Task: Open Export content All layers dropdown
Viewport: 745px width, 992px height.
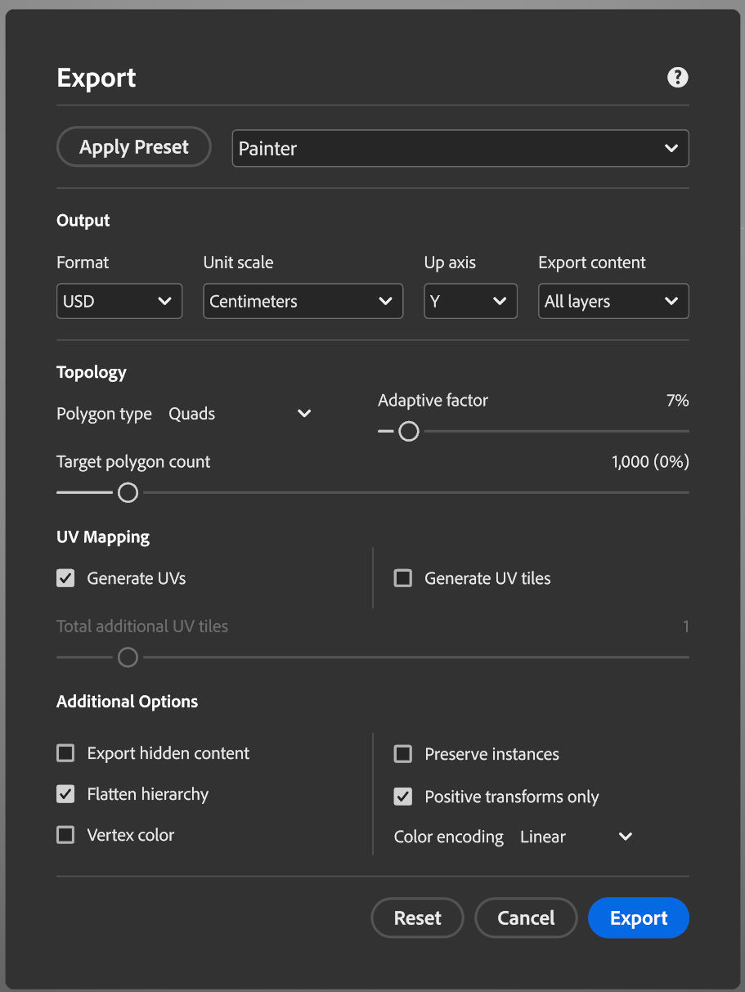Action: click(x=613, y=301)
